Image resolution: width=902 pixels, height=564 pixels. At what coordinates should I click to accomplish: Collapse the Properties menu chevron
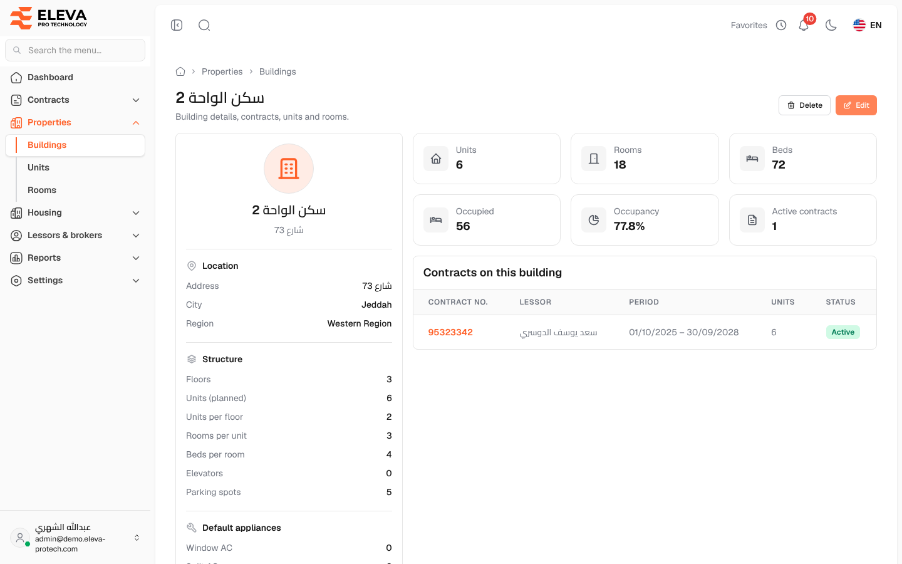point(136,123)
